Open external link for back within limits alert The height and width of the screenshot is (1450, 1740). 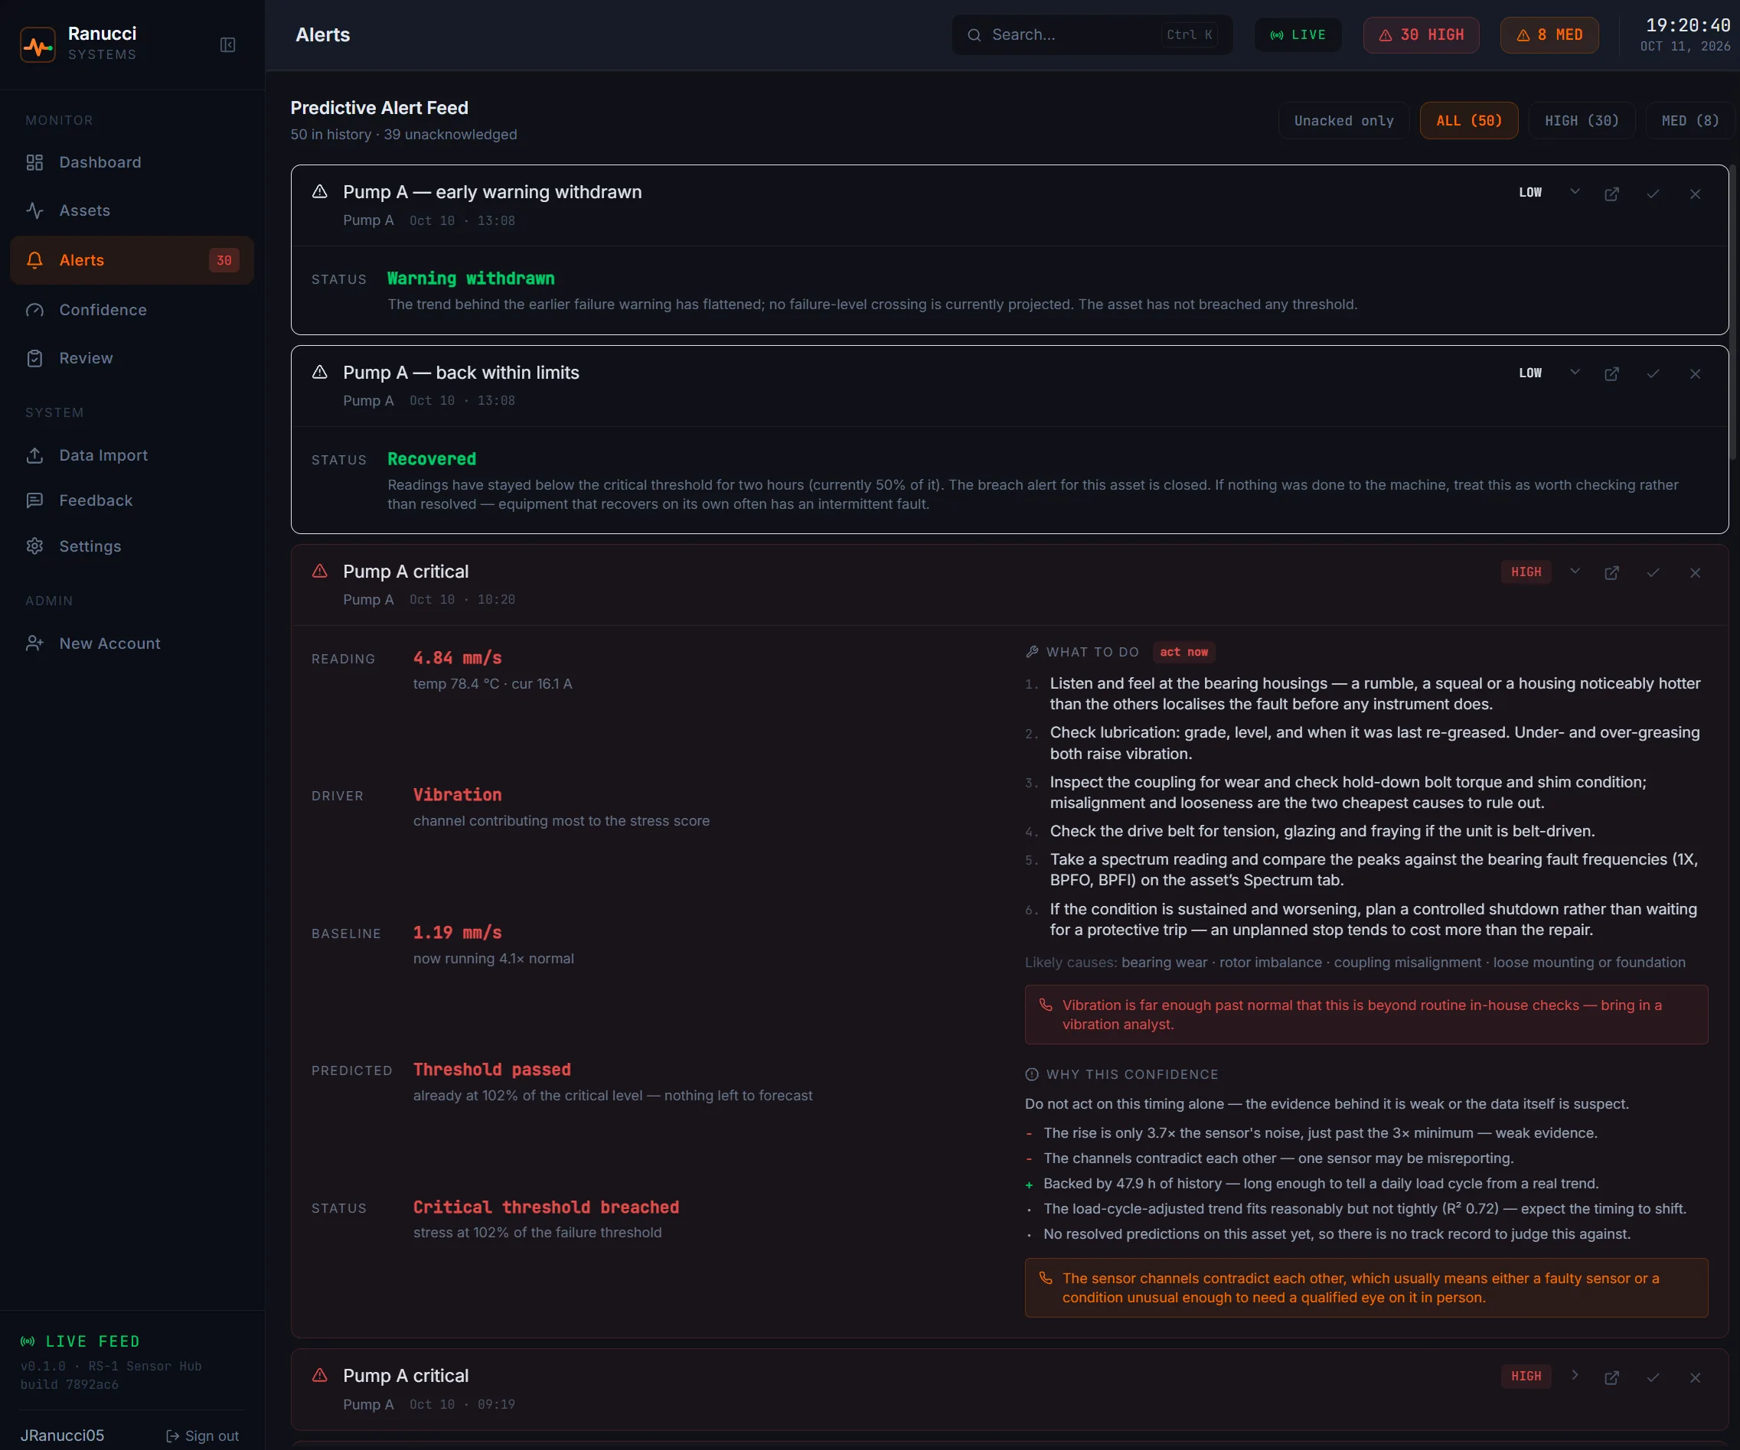(x=1611, y=374)
